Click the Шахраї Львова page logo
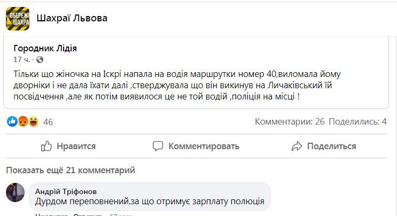 pyautogui.click(x=18, y=19)
